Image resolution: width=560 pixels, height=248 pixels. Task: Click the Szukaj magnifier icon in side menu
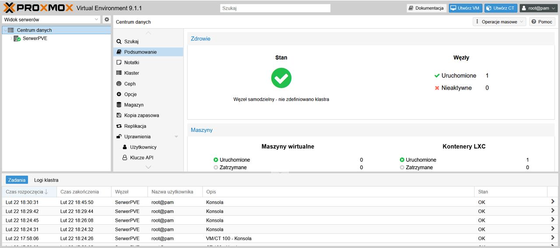pyautogui.click(x=119, y=42)
